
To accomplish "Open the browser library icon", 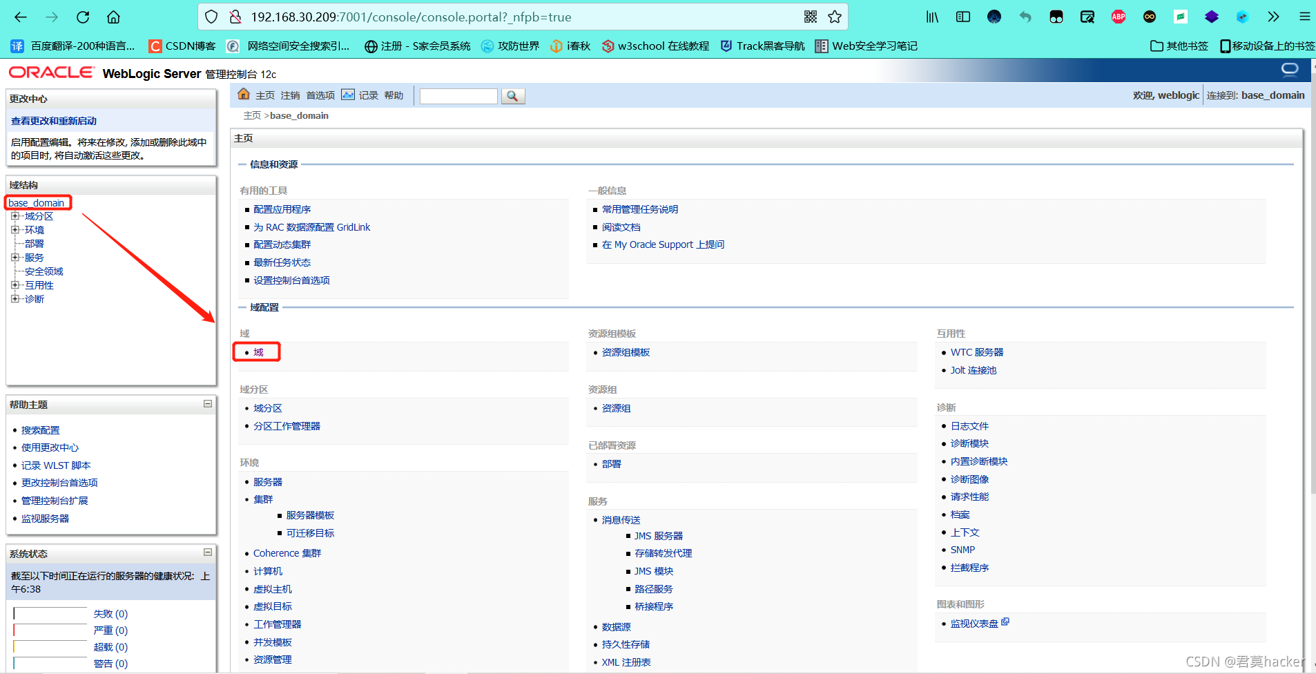I will coord(932,17).
